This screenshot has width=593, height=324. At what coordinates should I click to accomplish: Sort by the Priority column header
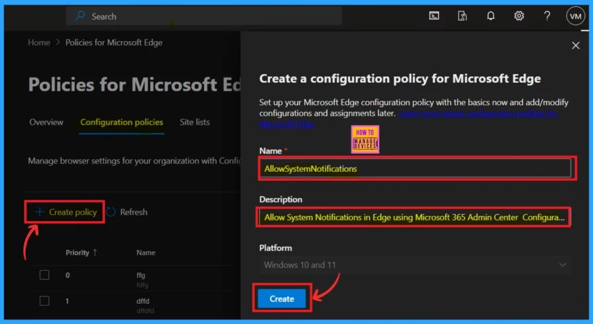point(81,253)
